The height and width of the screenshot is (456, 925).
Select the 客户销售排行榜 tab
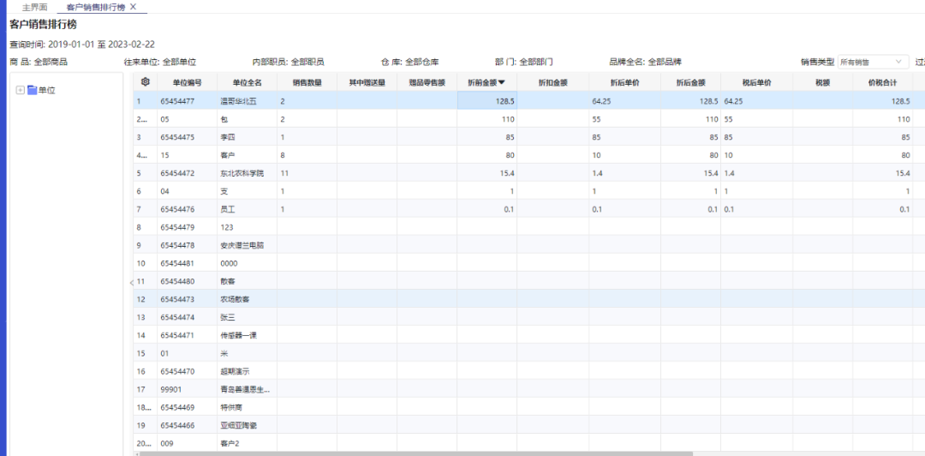96,7
